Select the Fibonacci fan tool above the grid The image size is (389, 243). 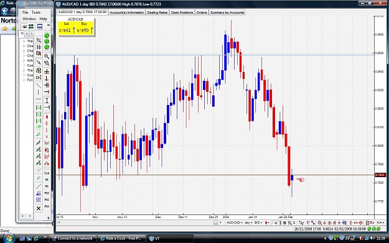point(39,193)
